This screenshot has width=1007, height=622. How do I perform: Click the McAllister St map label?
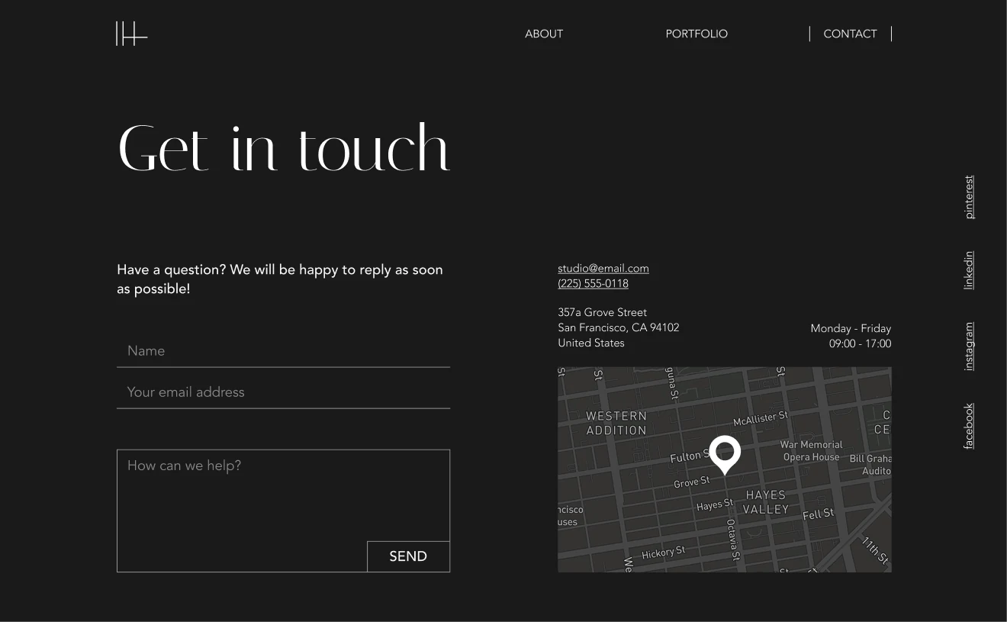tap(760, 418)
